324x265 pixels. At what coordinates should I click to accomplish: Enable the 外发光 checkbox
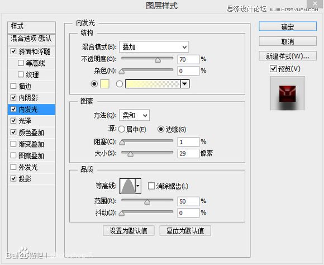pyautogui.click(x=13, y=167)
